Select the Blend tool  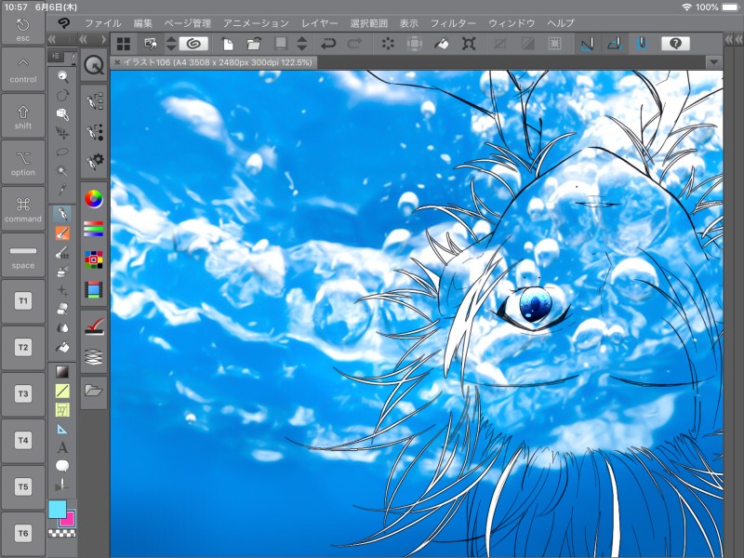[x=62, y=328]
